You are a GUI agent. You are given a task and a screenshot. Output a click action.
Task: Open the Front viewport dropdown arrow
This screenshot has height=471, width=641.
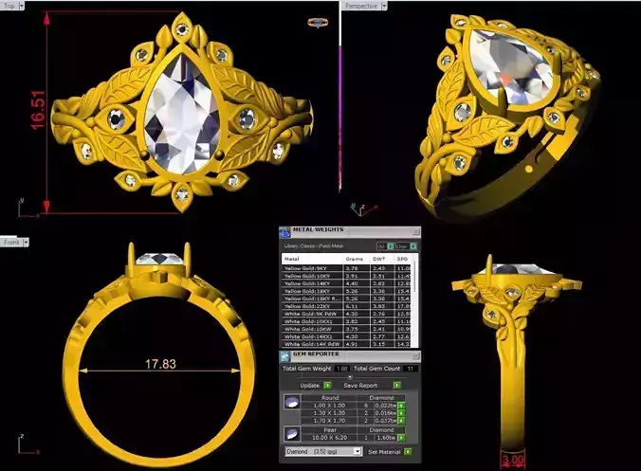[x=26, y=243]
